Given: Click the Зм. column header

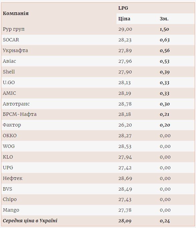Looking at the screenshot, I should (164, 19).
